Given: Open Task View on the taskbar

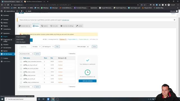Looking at the screenshot, I should pyautogui.click(x=44, y=99).
